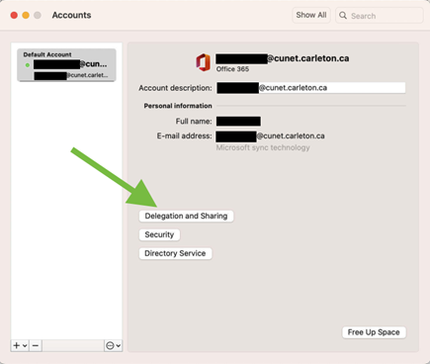Close the Accounts window

[x=14, y=15]
